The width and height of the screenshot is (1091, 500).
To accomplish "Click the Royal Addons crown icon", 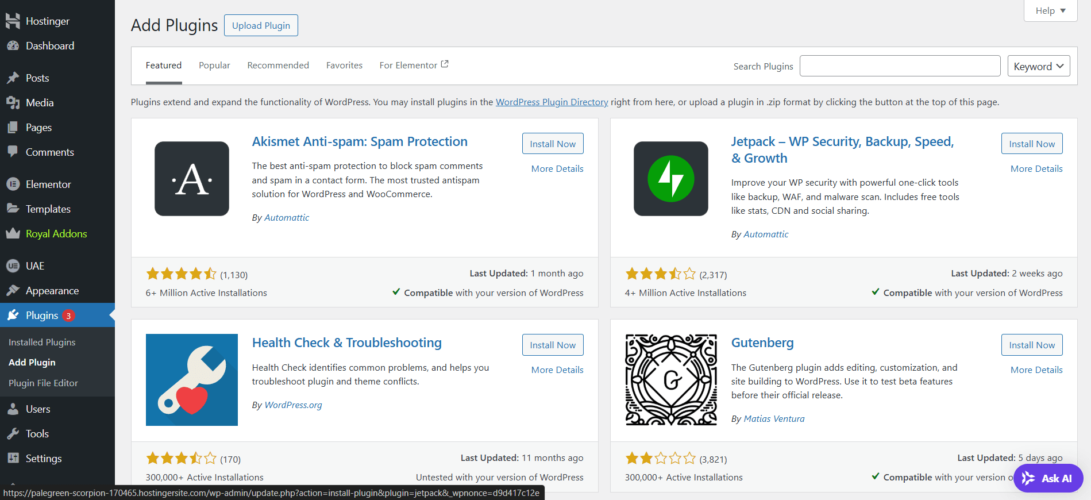I will (13, 234).
